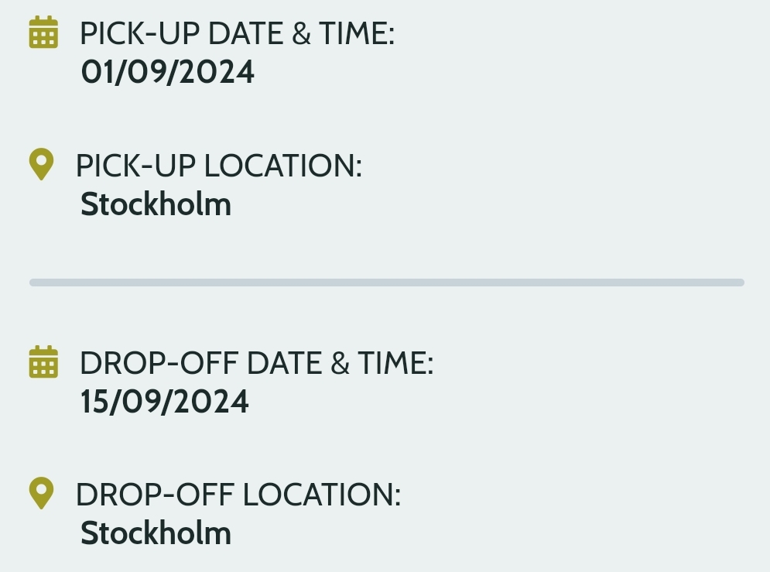Click the horizontal divider between pick-up and drop-off
This screenshot has width=770, height=572.
tap(386, 283)
